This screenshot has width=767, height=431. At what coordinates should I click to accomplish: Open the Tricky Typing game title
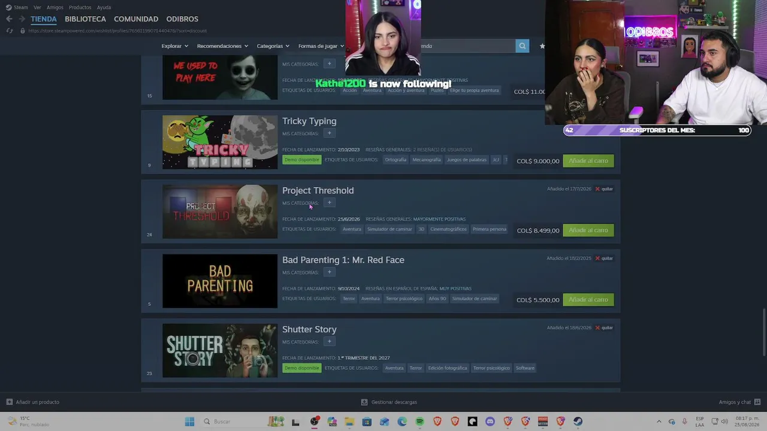click(309, 121)
